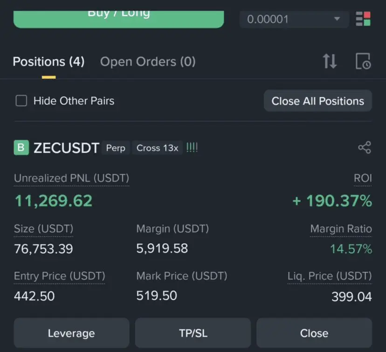This screenshot has height=352, width=386.
Task: Click the green B badge beside ZECUSDT
Action: coord(21,148)
